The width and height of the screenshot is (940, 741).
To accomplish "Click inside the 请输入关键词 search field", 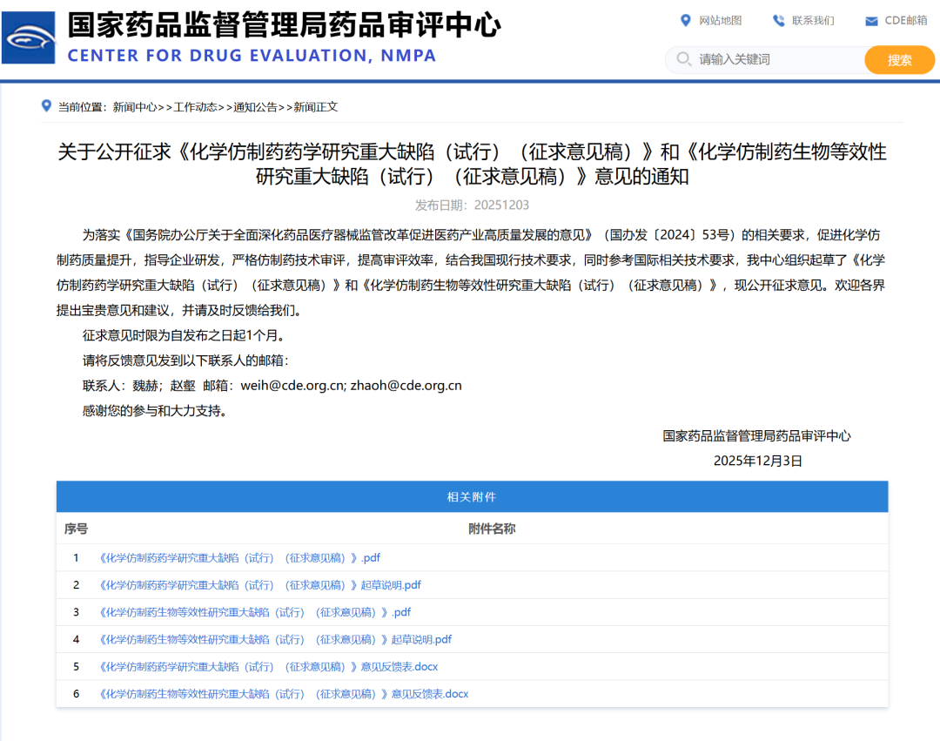I will click(x=749, y=59).
